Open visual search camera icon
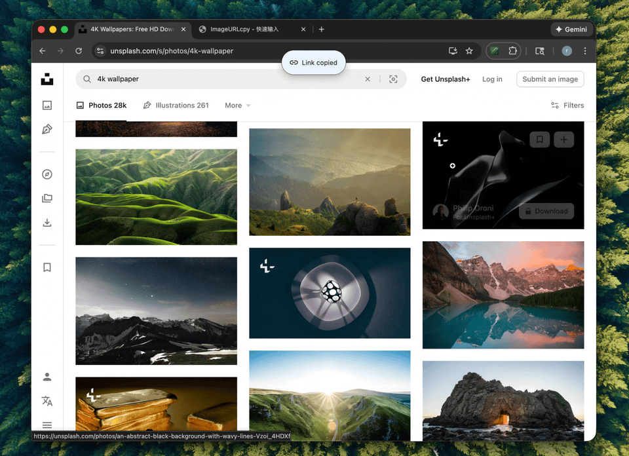This screenshot has height=456, width=629. pos(393,79)
